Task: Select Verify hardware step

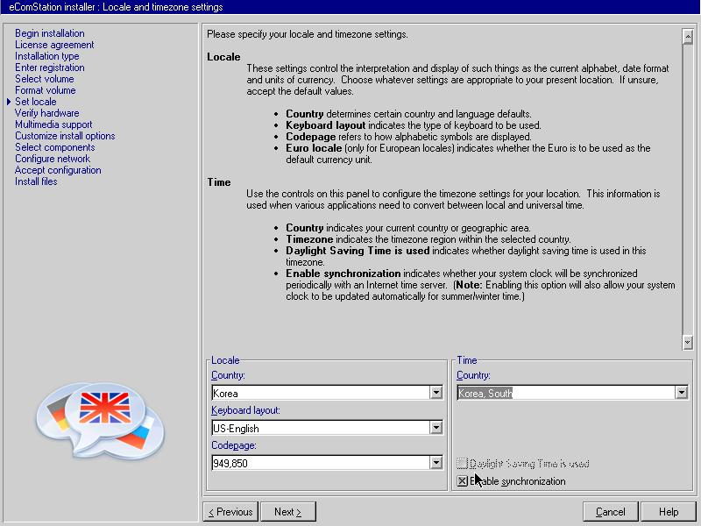Action: point(47,113)
